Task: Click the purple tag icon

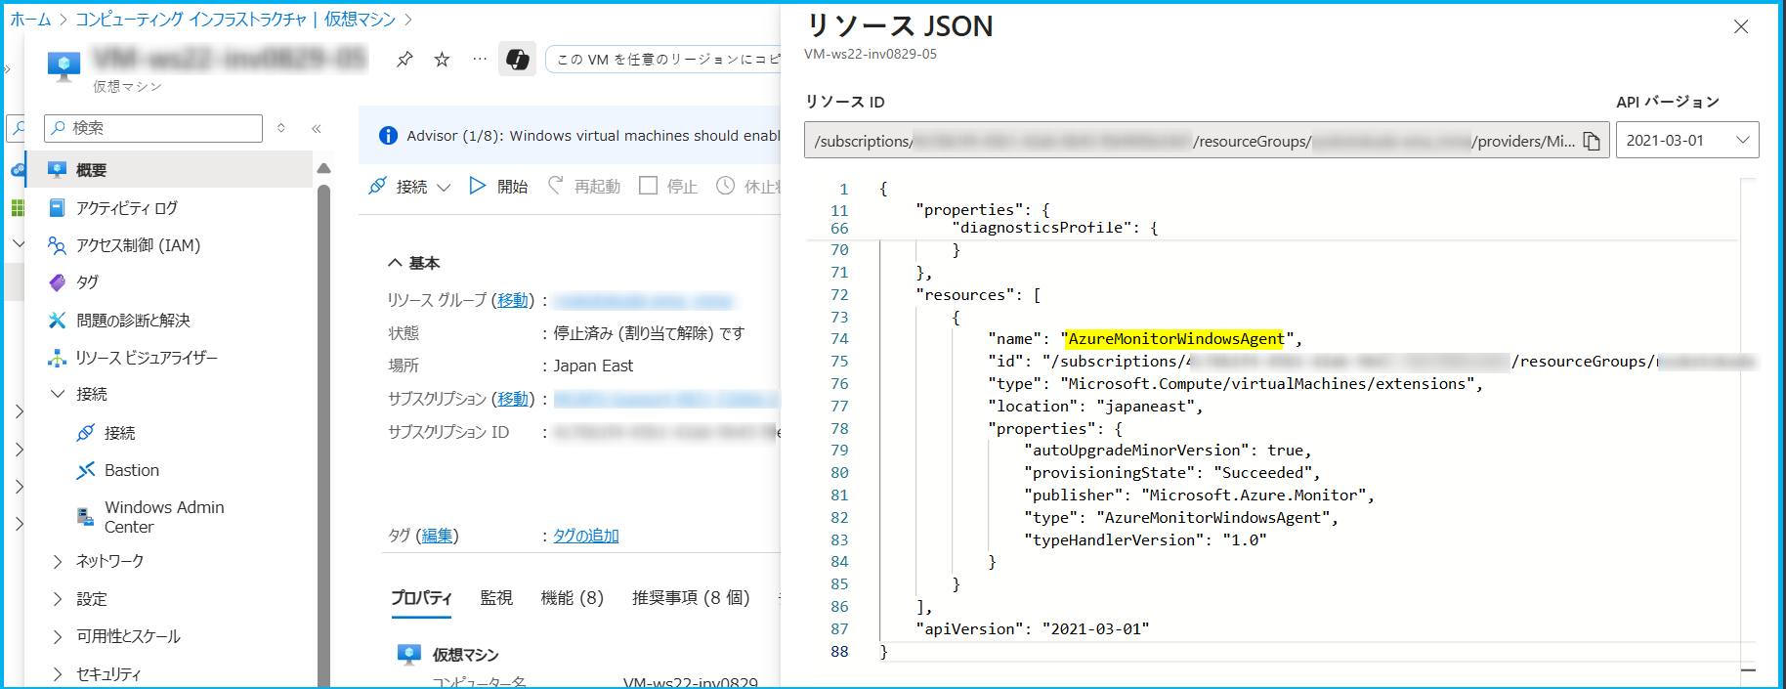Action: pyautogui.click(x=57, y=282)
